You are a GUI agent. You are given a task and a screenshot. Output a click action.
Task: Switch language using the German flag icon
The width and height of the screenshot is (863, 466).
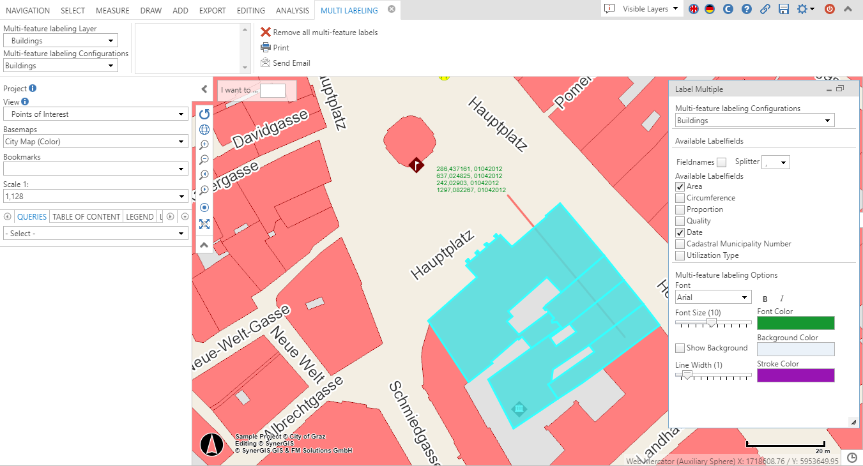click(x=710, y=10)
